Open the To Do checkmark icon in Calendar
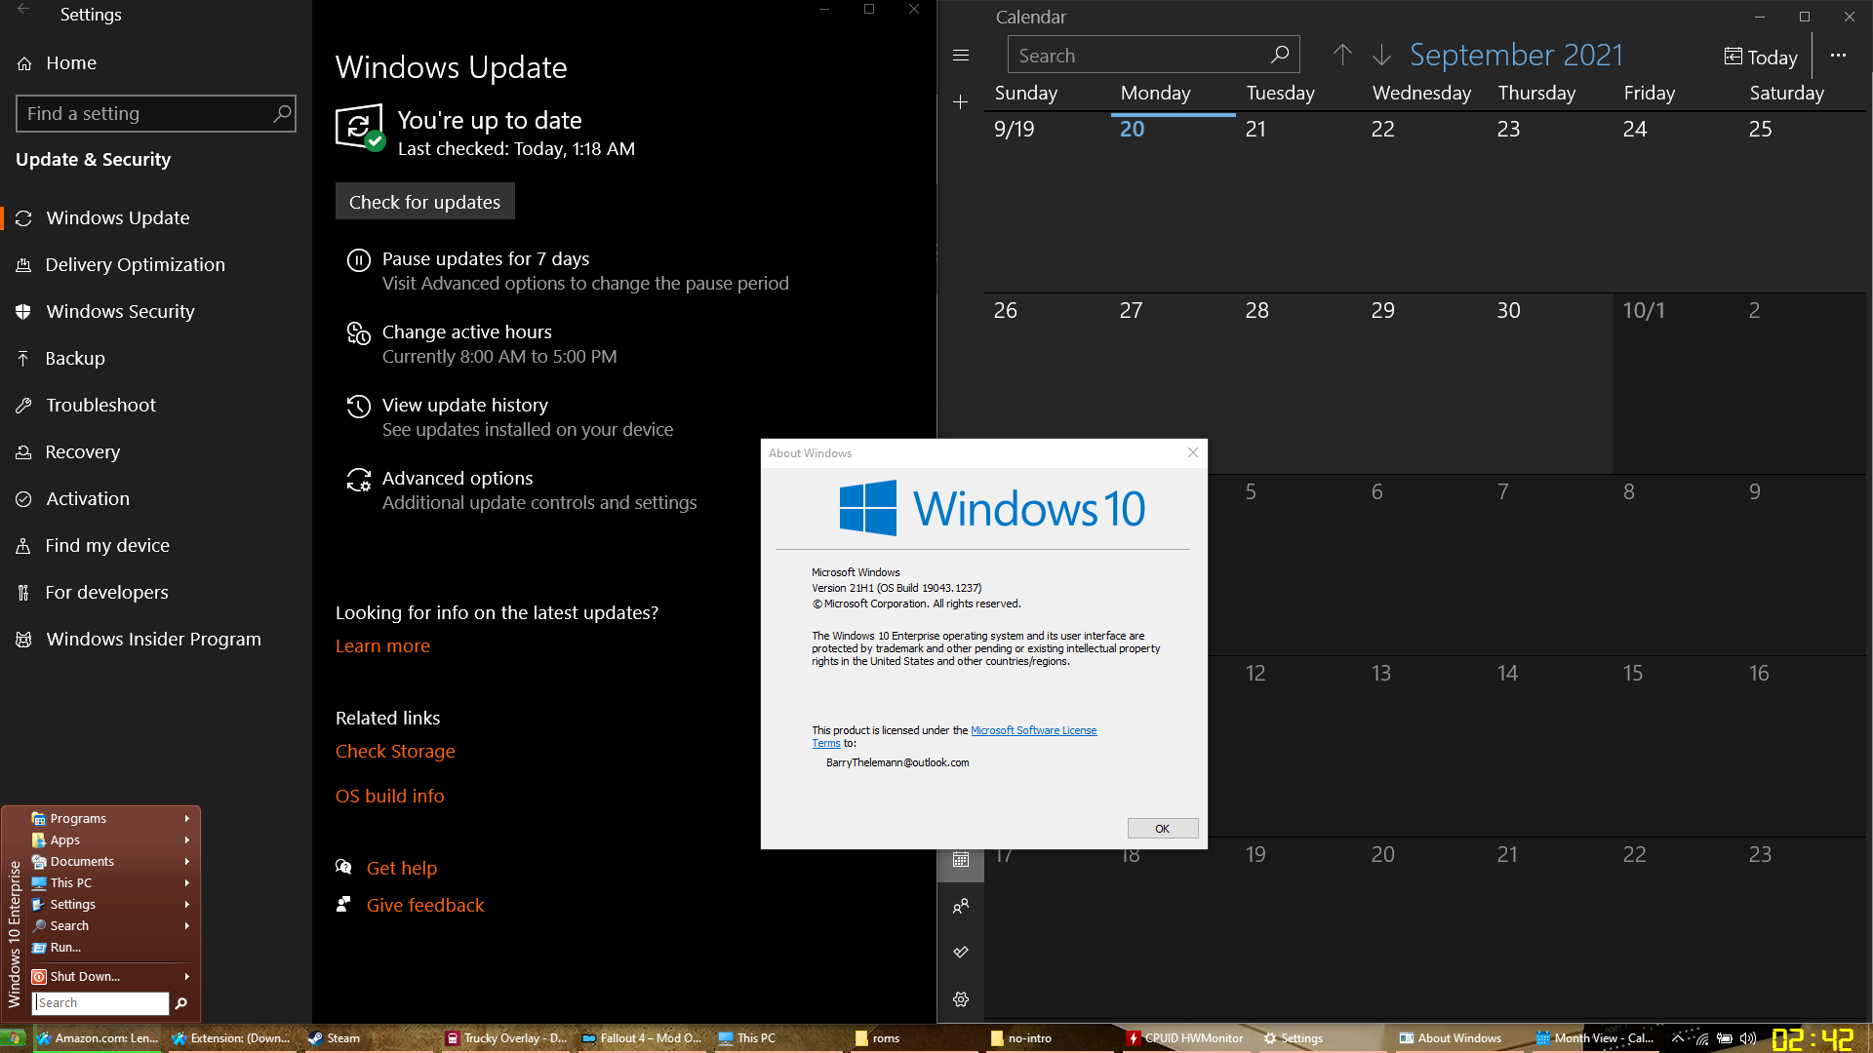1873x1053 pixels. (961, 952)
